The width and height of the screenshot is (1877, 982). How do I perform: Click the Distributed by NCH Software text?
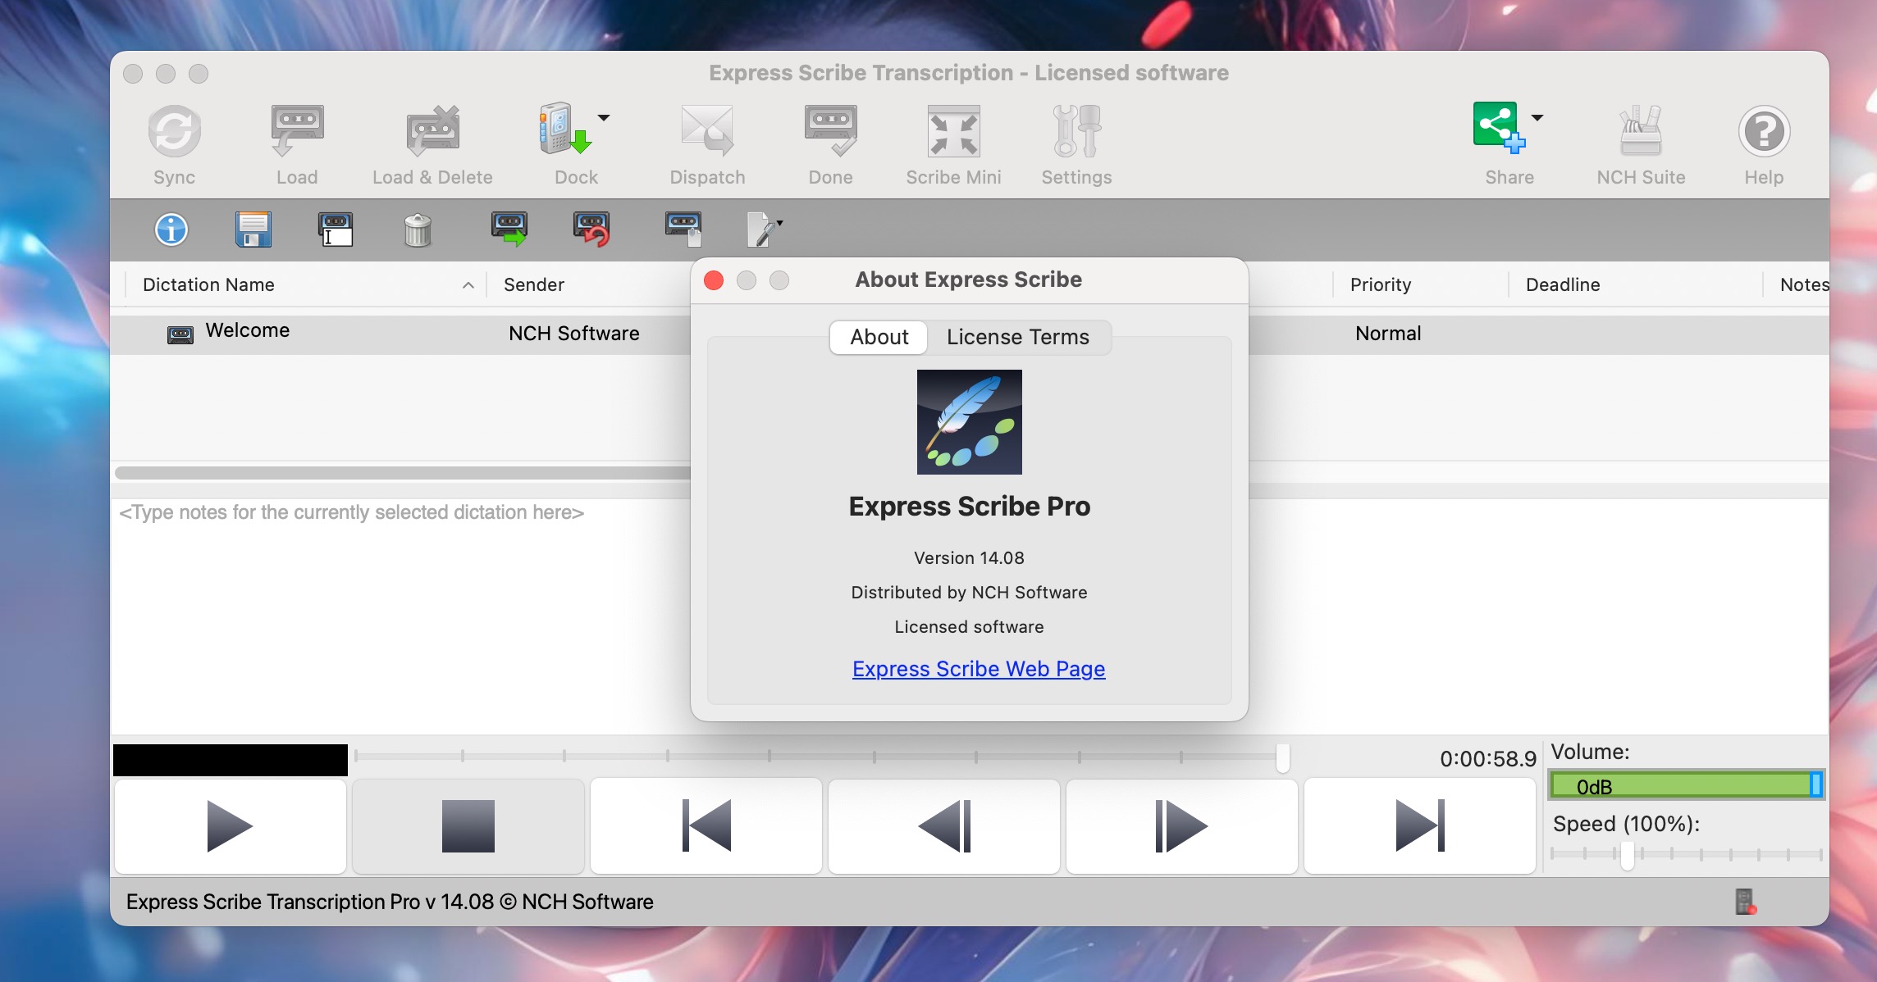pyautogui.click(x=969, y=593)
